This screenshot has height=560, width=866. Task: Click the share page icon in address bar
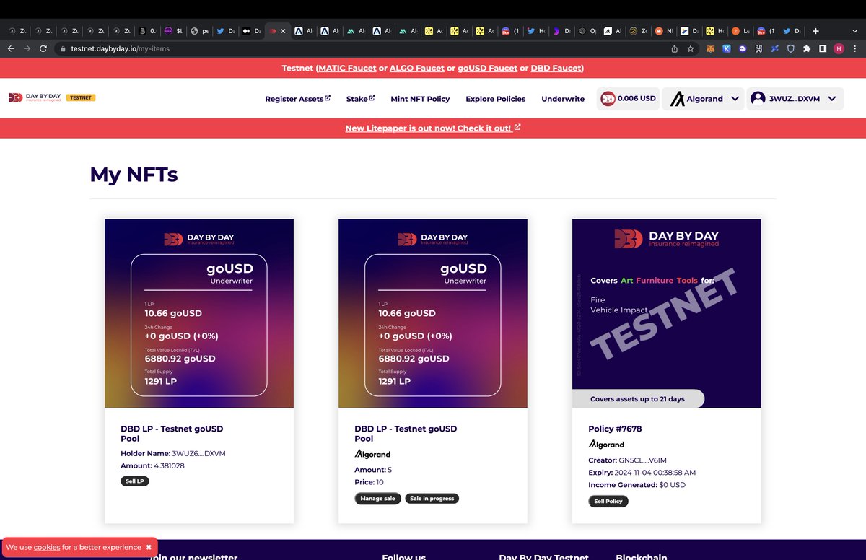674,48
